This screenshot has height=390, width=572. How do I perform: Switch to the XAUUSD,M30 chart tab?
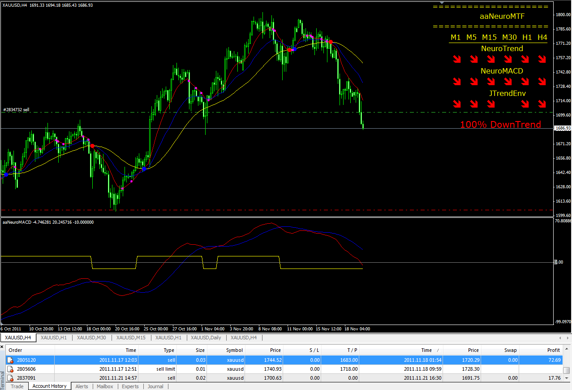91,338
